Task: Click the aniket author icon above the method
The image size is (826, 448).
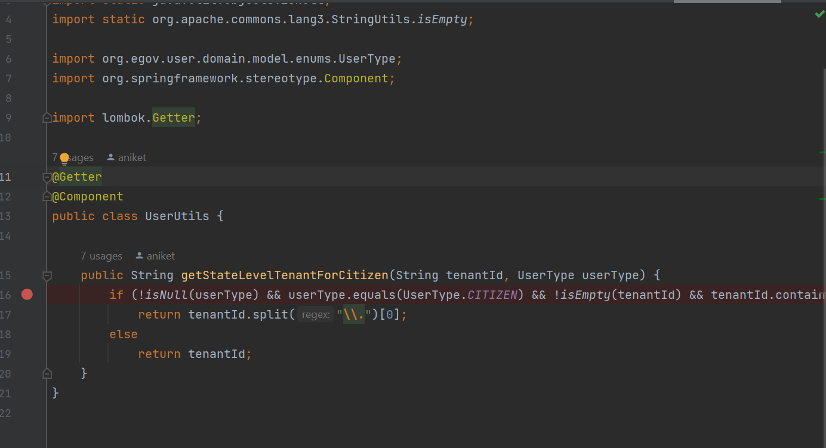Action: (x=139, y=255)
